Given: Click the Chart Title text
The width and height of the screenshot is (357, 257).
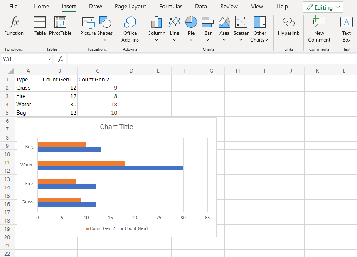Looking at the screenshot, I should coord(116,127).
